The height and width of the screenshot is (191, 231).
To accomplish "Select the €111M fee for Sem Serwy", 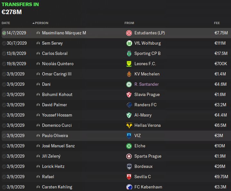I will [x=220, y=43].
